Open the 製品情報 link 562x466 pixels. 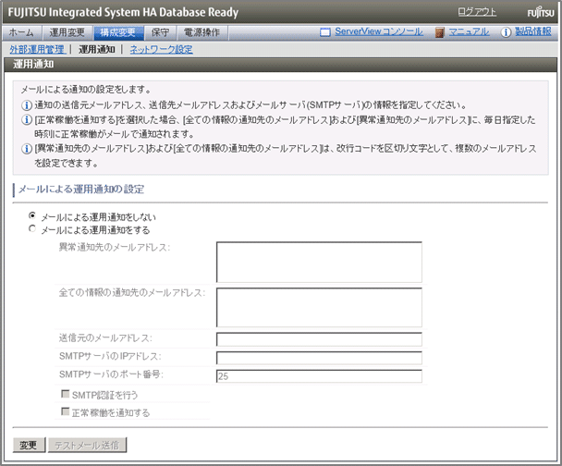coord(533,31)
